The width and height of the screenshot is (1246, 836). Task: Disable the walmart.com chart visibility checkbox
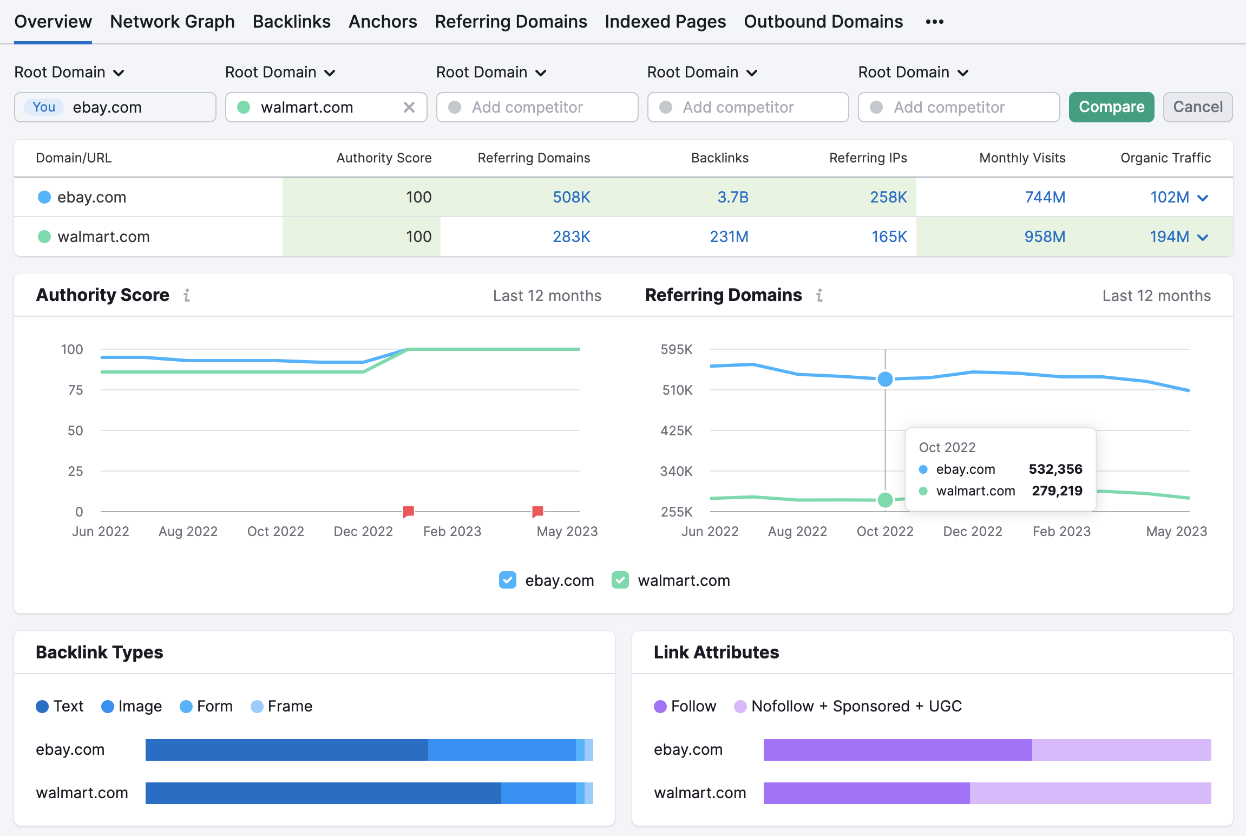coord(620,580)
